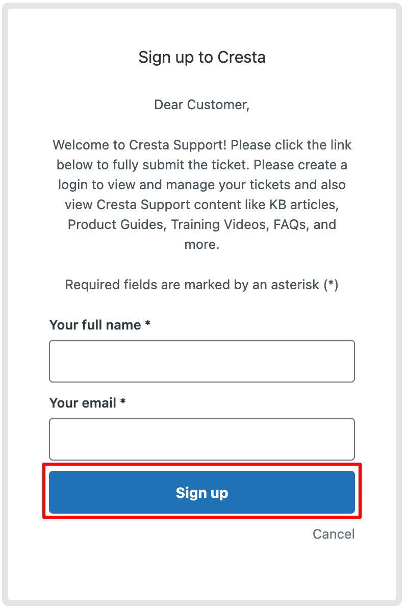Select the asterisk beside 'Your full name'
406x608 pixels.
pyautogui.click(x=147, y=323)
